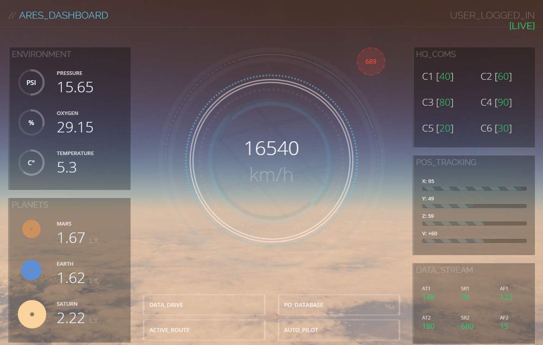The width and height of the screenshot is (543, 345).
Task: Select the Mars planet icon
Action: [31, 229]
